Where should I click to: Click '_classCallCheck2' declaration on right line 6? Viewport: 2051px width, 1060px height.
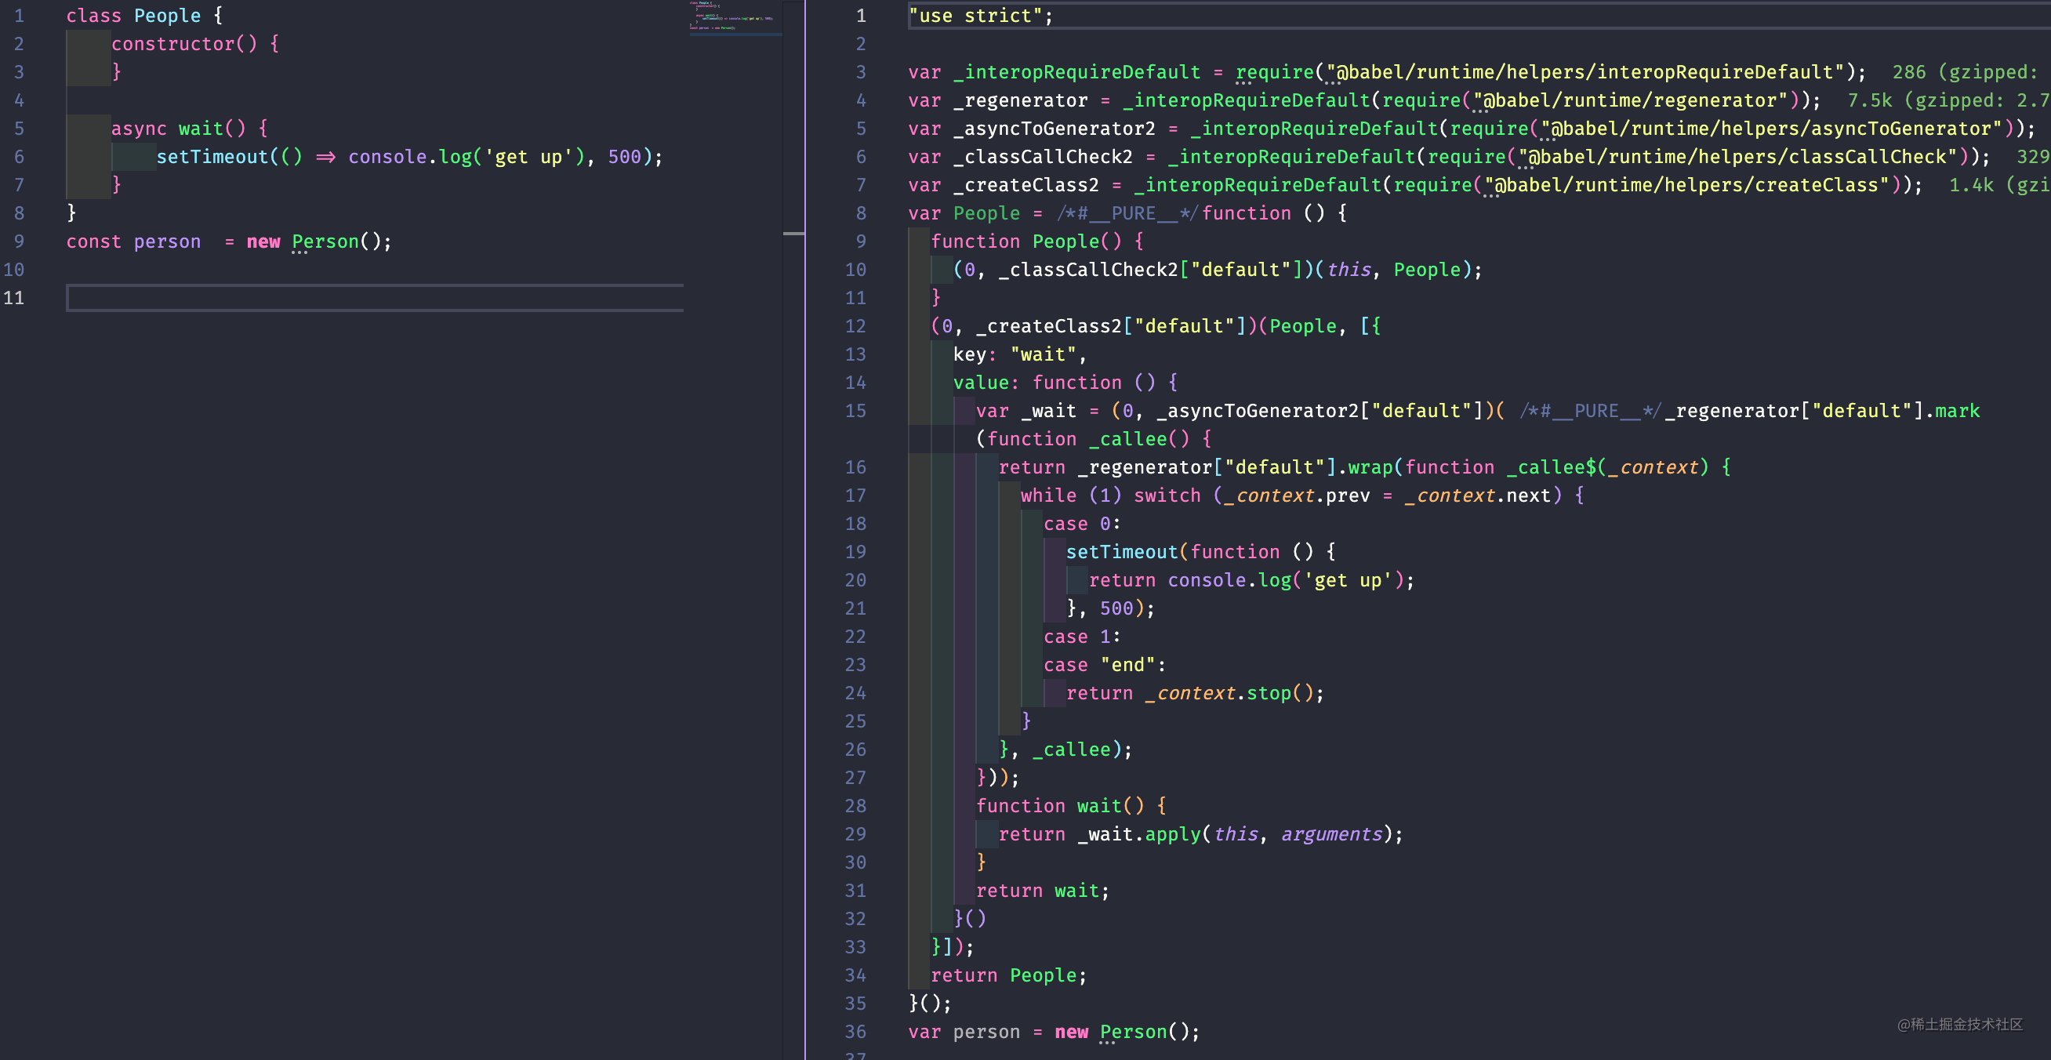[x=1043, y=157]
